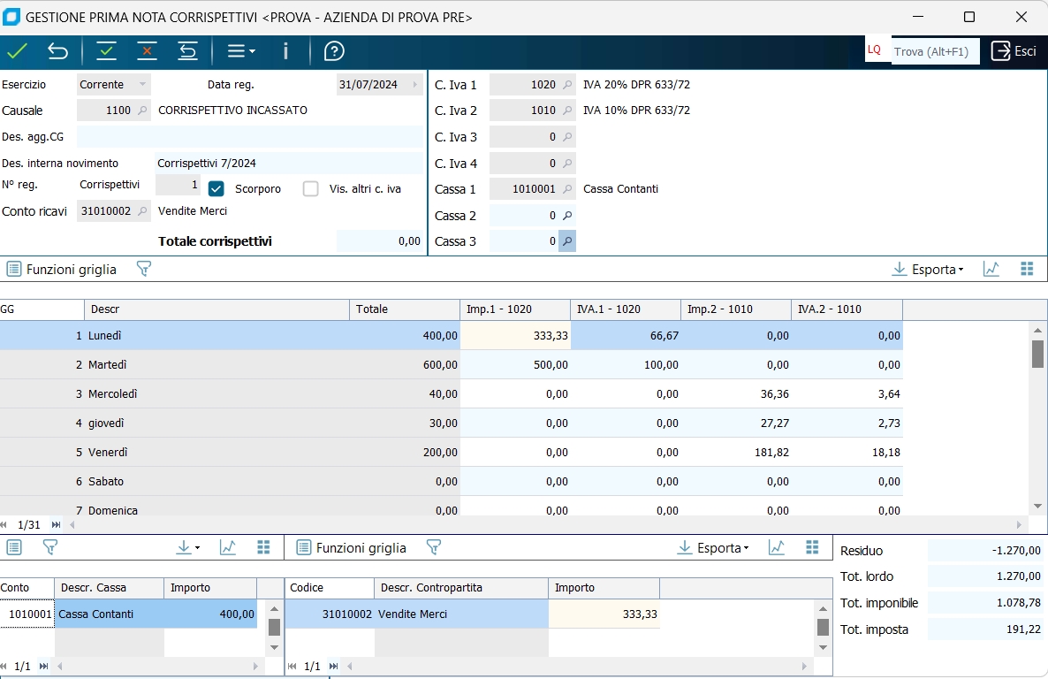Enable Vis. altri c. iva checkbox

tap(311, 188)
